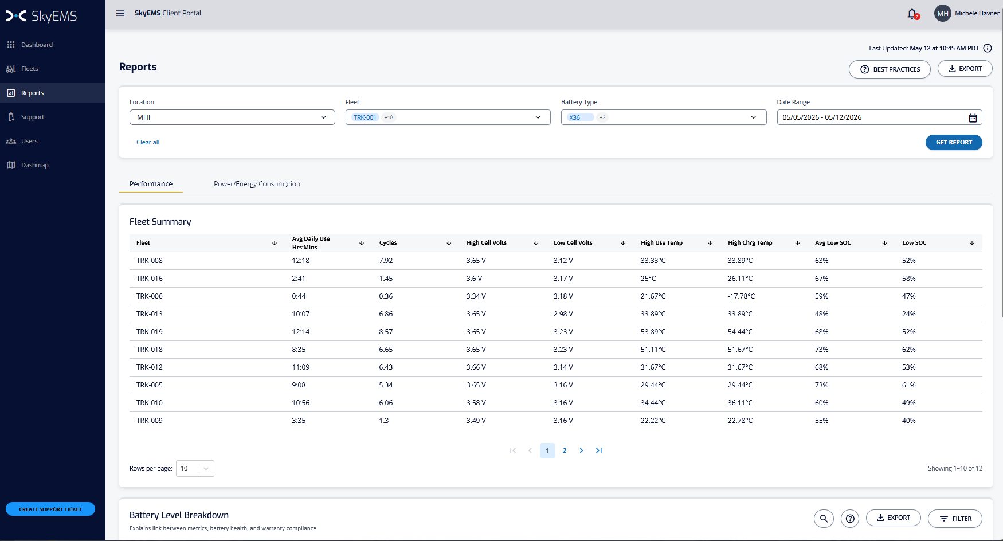The image size is (1003, 541).
Task: Go to previous table page
Action: click(530, 450)
